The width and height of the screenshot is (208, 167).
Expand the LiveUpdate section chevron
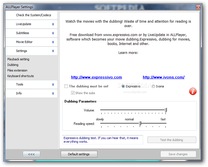53,24
